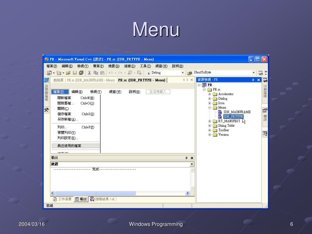This screenshot has width=312, height=234.
Task: Collapse the PR root node
Action: 199,85
